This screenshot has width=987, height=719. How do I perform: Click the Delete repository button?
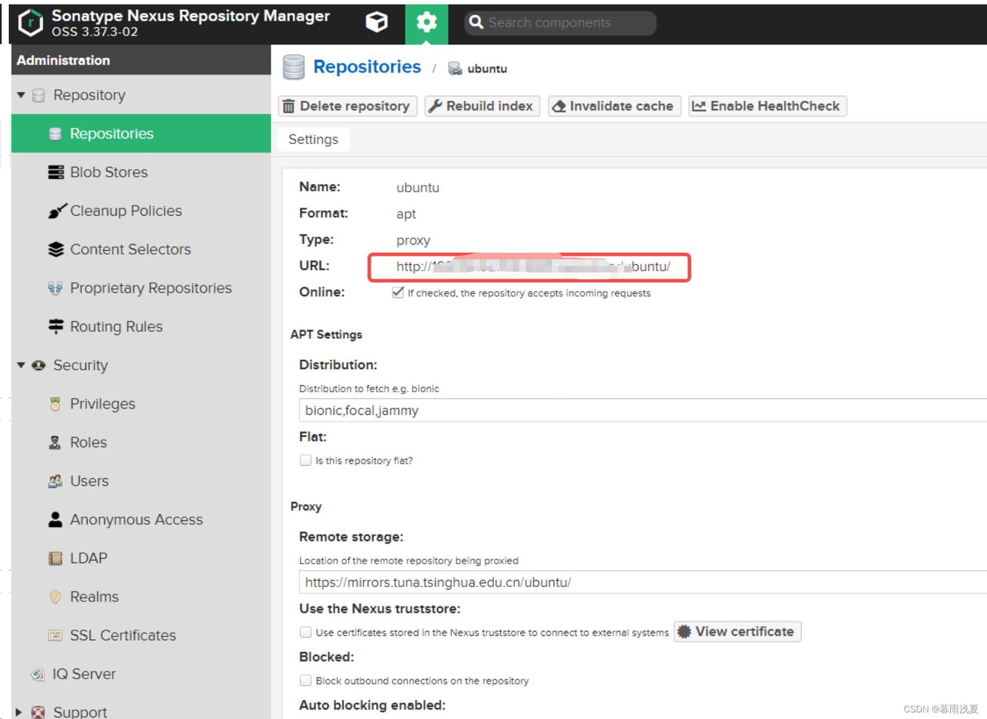347,106
